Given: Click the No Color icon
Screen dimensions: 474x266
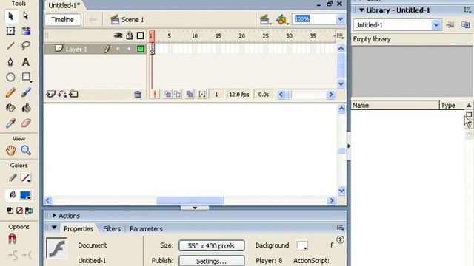Looking at the screenshot, I should coord(19,211).
